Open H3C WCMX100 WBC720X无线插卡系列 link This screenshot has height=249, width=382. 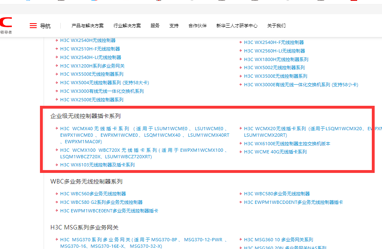point(145,153)
